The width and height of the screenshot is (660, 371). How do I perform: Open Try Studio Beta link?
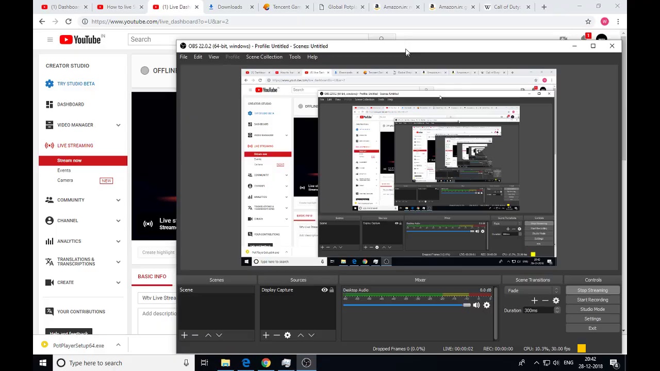(76, 83)
